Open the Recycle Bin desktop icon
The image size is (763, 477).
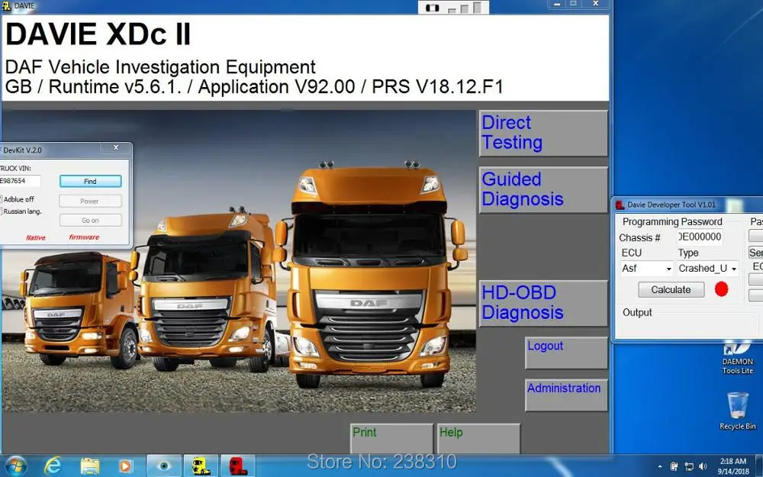[x=738, y=411]
